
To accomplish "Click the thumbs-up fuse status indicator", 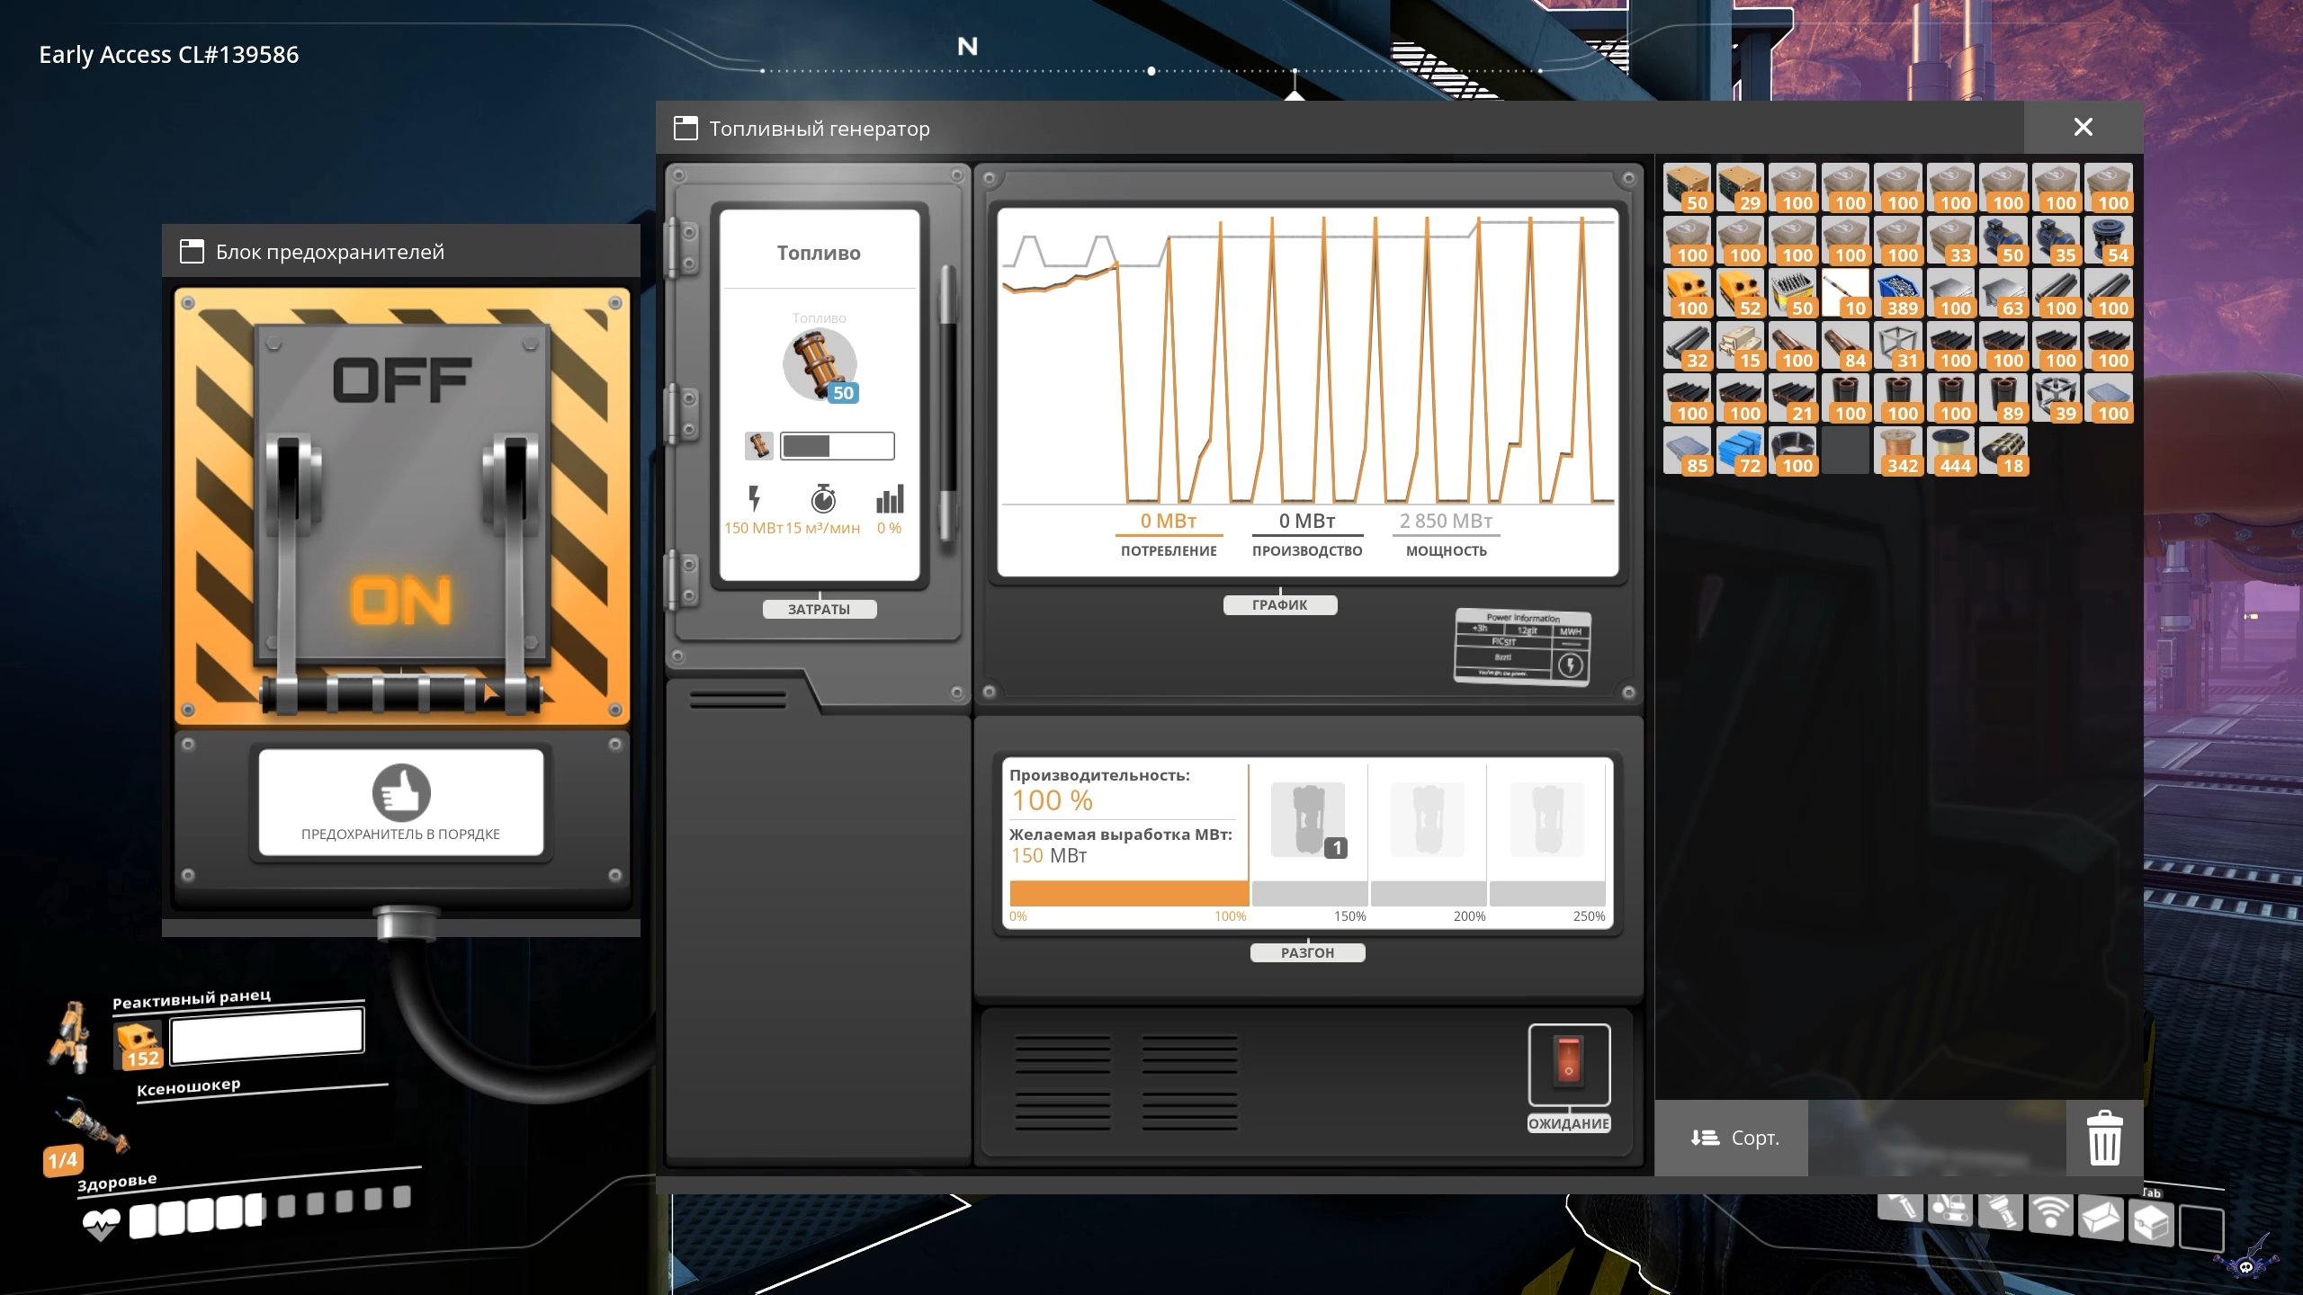I will (x=401, y=792).
